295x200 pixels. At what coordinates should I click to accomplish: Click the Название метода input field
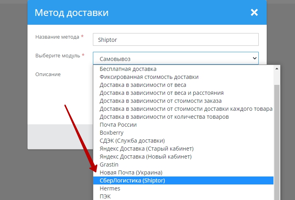[x=175, y=39]
